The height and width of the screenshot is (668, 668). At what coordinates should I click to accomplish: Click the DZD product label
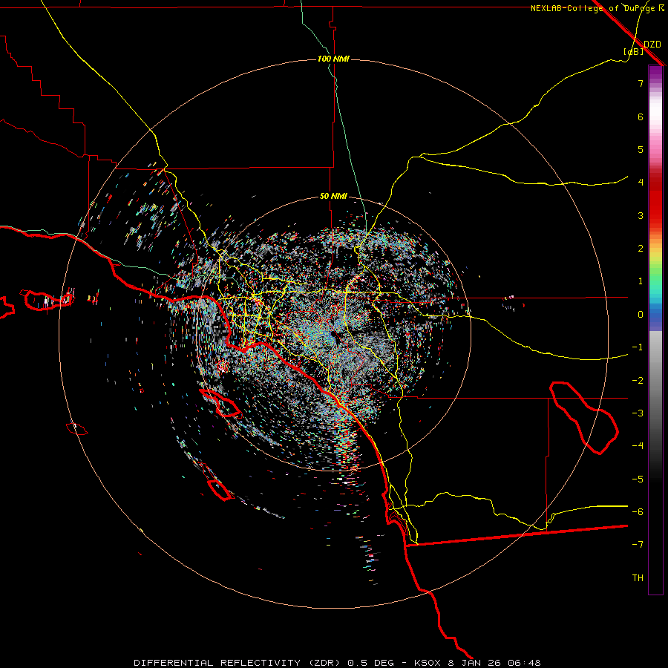(x=652, y=45)
